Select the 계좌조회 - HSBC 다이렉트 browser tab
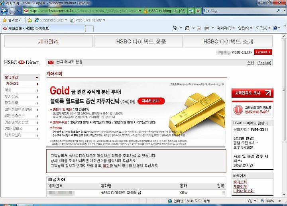Image resolution: width=287 pixels, height=206 pixels. pyautogui.click(x=43, y=29)
